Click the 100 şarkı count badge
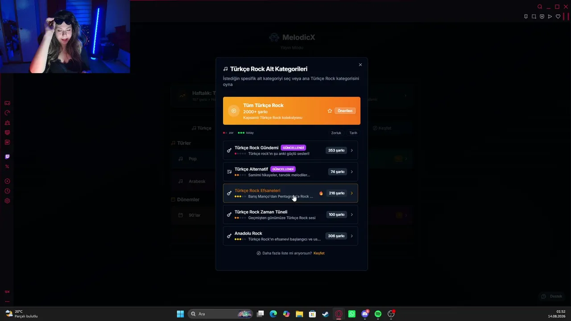This screenshot has height=321, width=571. coord(336,214)
